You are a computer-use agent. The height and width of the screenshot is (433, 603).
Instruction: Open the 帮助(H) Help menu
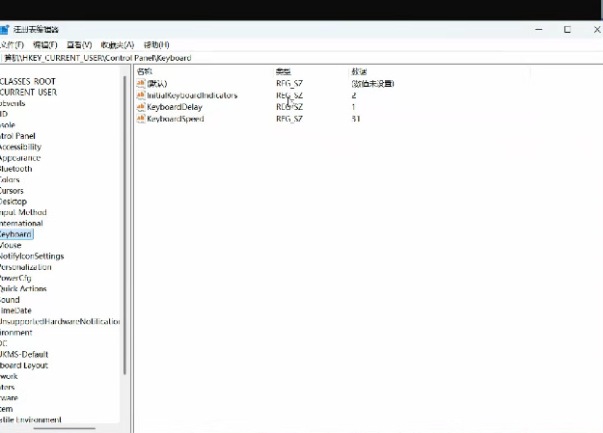156,45
